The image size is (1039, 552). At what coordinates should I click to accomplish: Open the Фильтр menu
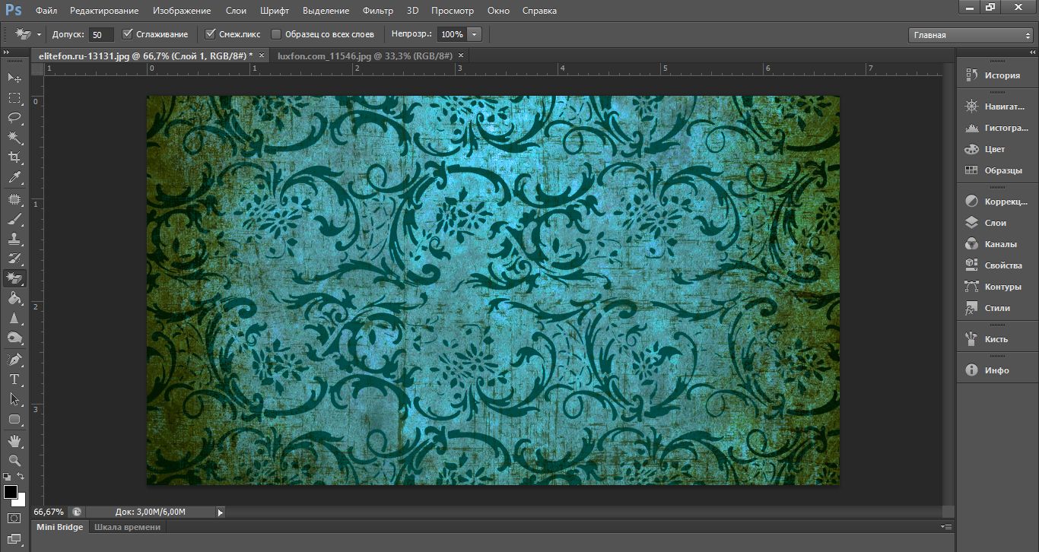(x=378, y=11)
